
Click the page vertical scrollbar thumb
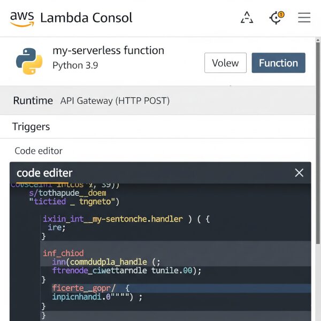[318, 143]
